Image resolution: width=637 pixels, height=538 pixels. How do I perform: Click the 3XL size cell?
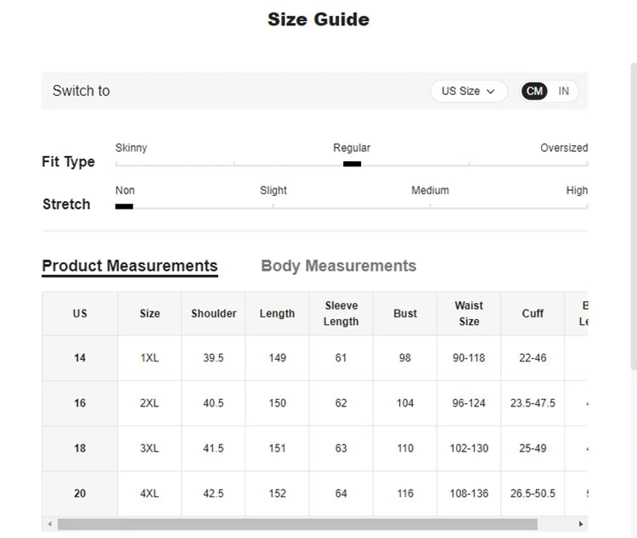pos(149,448)
